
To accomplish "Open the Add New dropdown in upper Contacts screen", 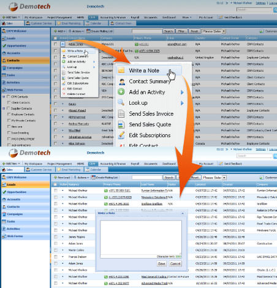I will [x=11, y=17].
